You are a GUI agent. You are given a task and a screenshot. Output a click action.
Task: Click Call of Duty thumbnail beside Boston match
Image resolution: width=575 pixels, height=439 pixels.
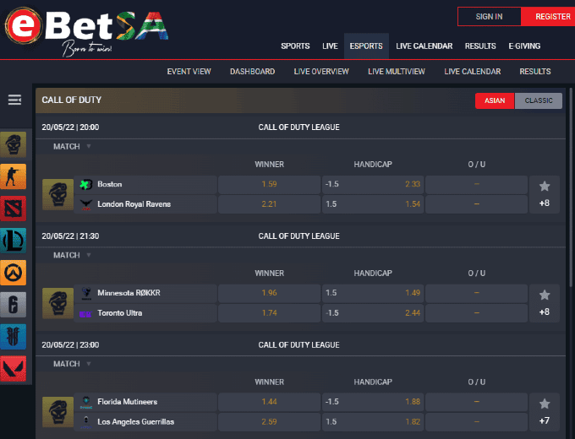pyautogui.click(x=58, y=194)
